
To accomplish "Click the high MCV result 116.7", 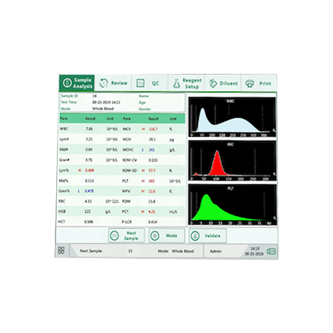I will pos(153,129).
